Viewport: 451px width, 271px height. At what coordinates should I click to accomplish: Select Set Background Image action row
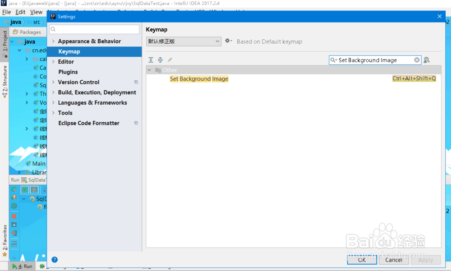click(294, 78)
